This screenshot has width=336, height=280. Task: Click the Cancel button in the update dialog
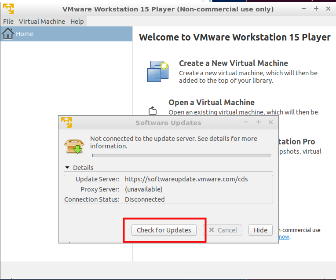coord(223,230)
